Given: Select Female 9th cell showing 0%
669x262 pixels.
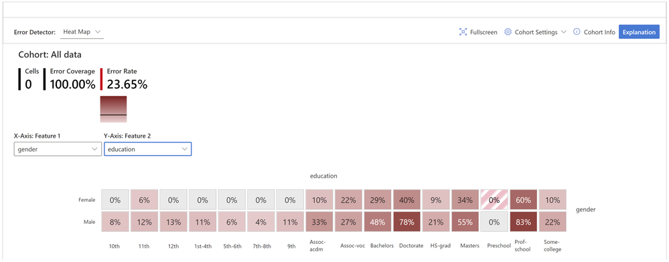Looking at the screenshot, I should coord(290,200).
